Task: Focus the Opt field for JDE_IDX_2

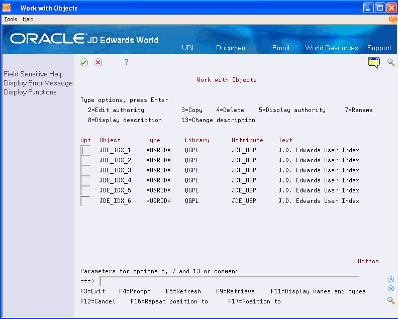Action: click(85, 160)
